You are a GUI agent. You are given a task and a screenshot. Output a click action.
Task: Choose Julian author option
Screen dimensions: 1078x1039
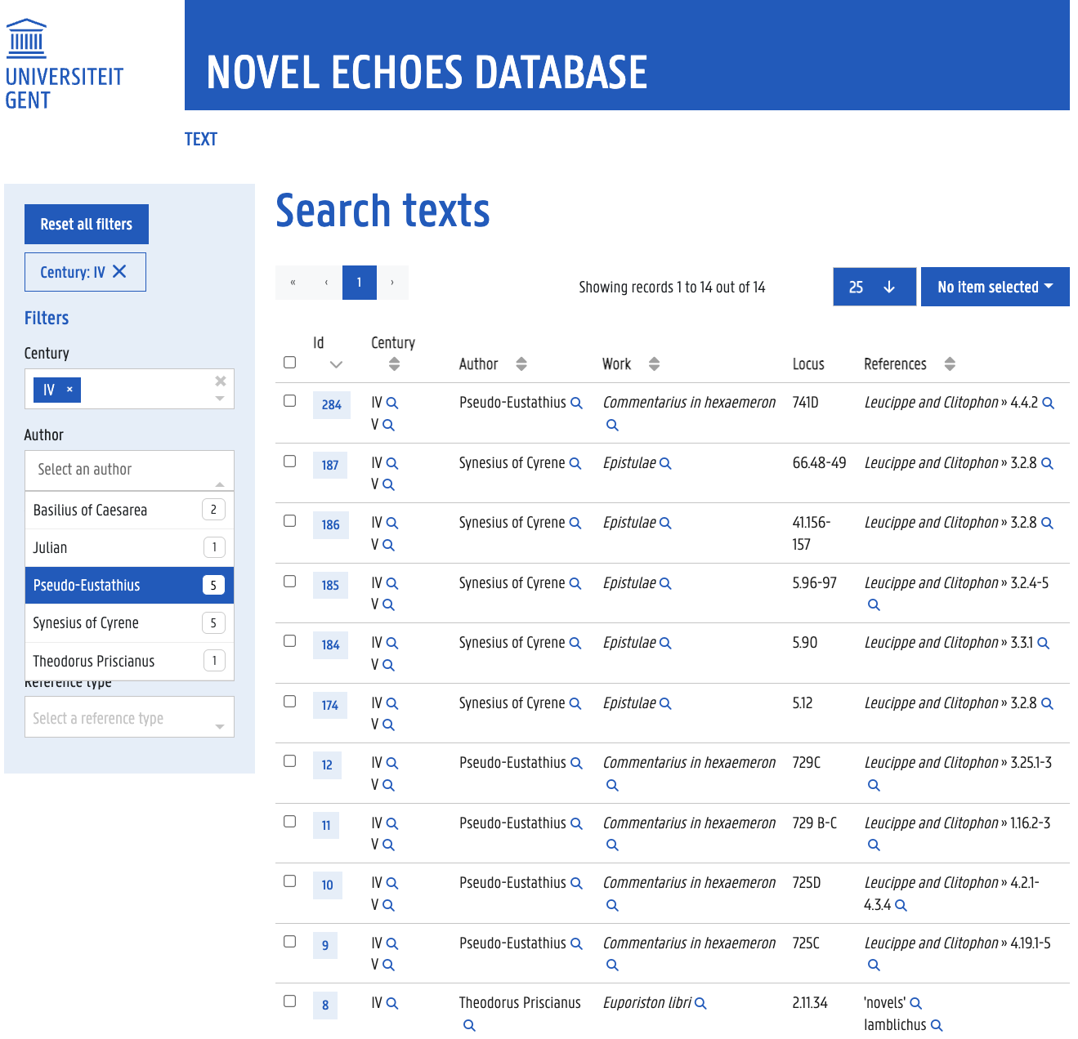129,547
